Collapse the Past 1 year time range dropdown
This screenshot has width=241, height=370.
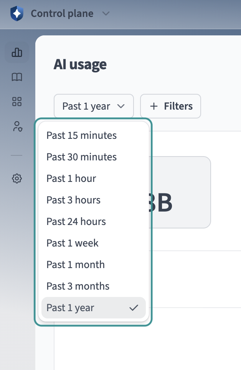(x=94, y=106)
